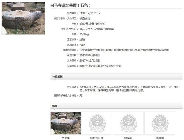
Task: Click the 全景图 caption label
Action: pos(66,138)
